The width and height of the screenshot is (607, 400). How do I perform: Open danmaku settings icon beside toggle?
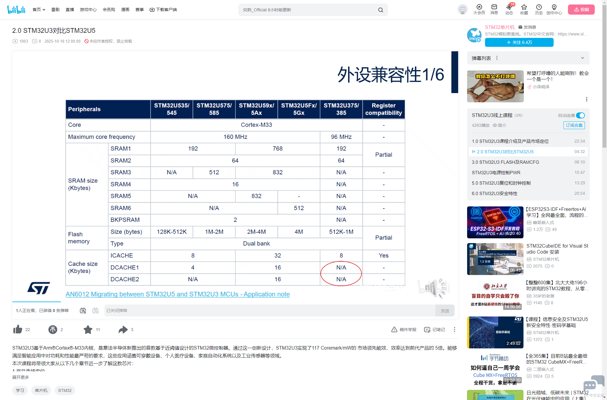point(95,311)
